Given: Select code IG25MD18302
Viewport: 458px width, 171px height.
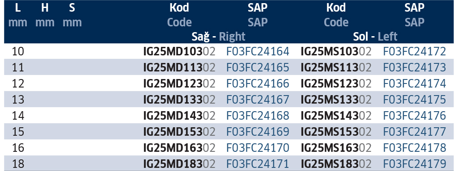Looking at the screenshot, I should (179, 164).
